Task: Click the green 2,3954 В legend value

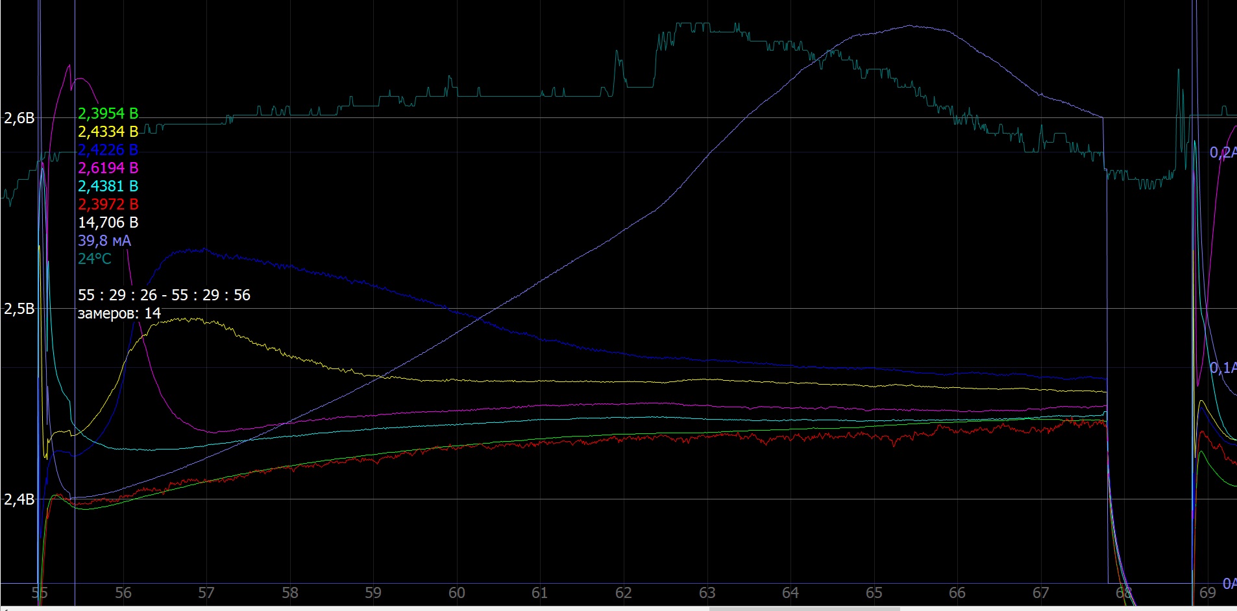Action: [108, 114]
